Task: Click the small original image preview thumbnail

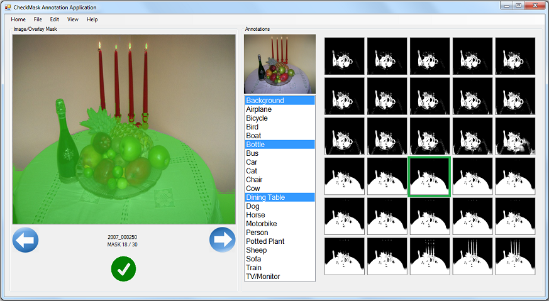Action: tap(279, 64)
